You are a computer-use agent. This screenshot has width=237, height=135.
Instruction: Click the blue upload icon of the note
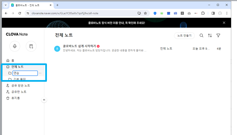57,49
